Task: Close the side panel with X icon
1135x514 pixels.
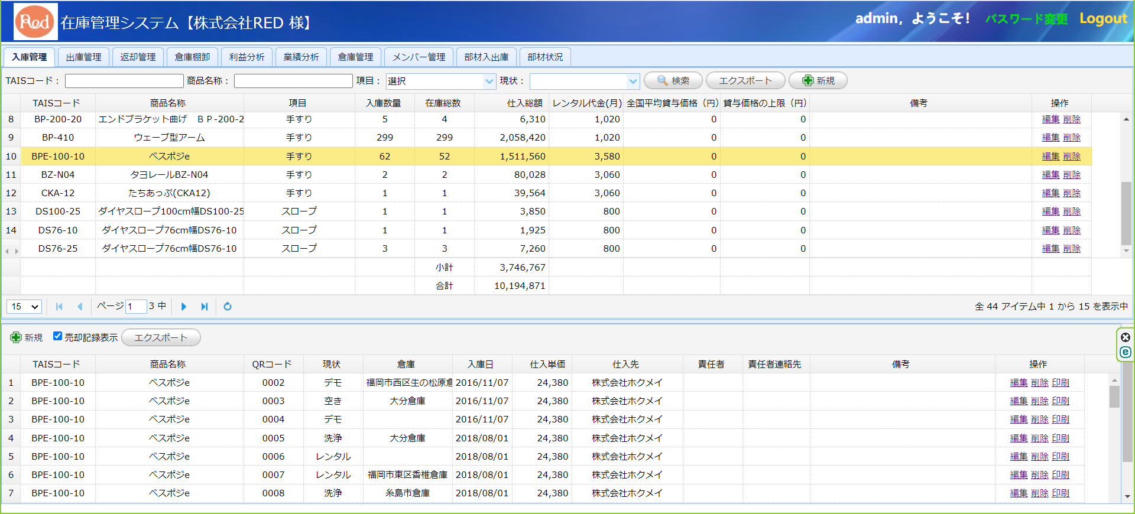Action: (x=1126, y=337)
